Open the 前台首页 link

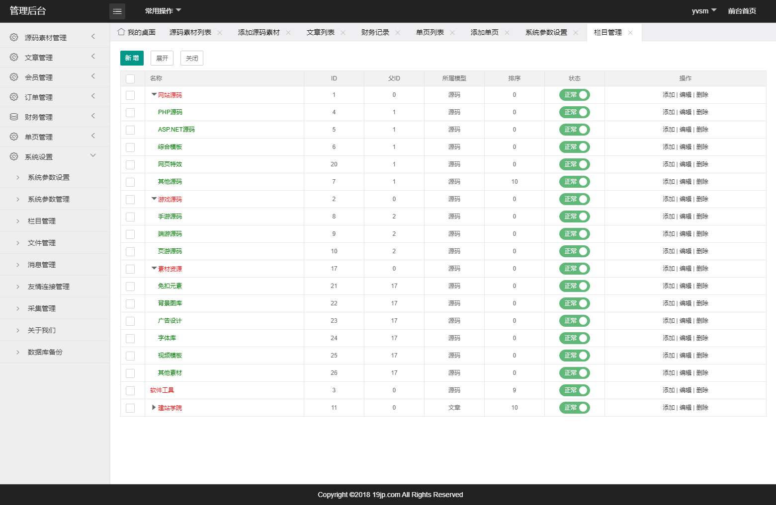pyautogui.click(x=742, y=11)
